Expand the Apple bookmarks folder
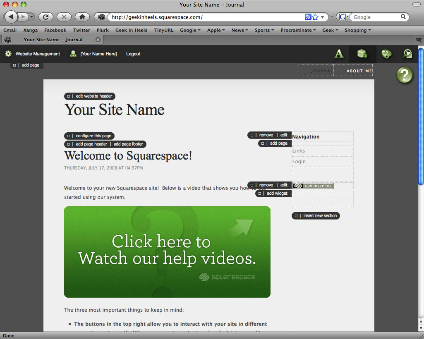This screenshot has width=424, height=339. pyautogui.click(x=216, y=30)
